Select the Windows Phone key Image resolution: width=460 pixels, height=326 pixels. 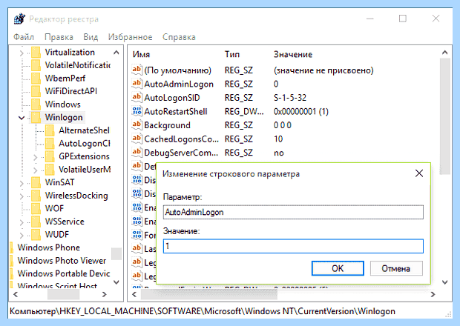click(x=49, y=247)
